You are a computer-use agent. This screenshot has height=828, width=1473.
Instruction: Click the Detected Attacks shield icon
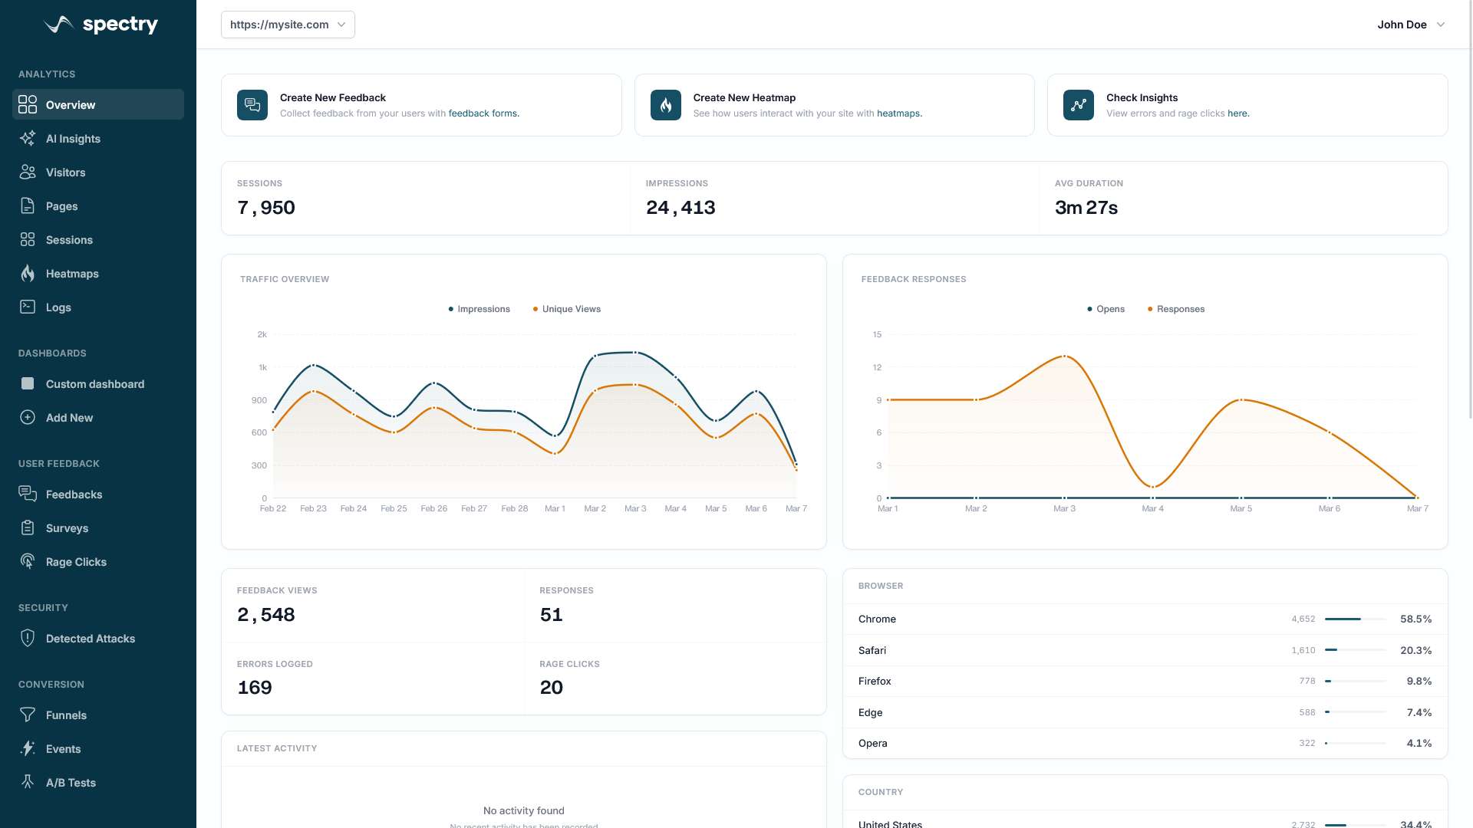[28, 639]
